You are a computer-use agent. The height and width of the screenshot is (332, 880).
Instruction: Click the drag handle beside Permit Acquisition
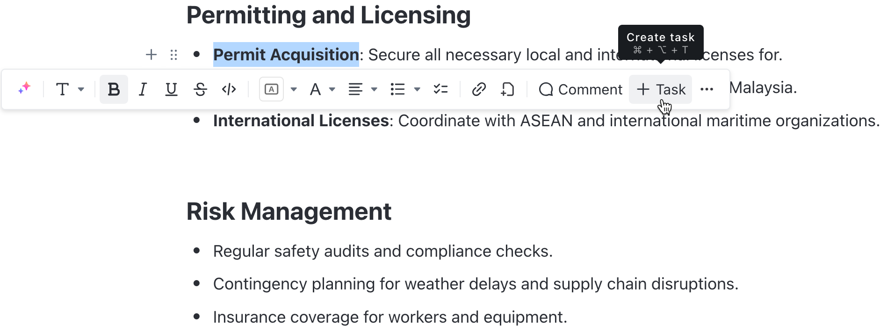pyautogui.click(x=174, y=55)
